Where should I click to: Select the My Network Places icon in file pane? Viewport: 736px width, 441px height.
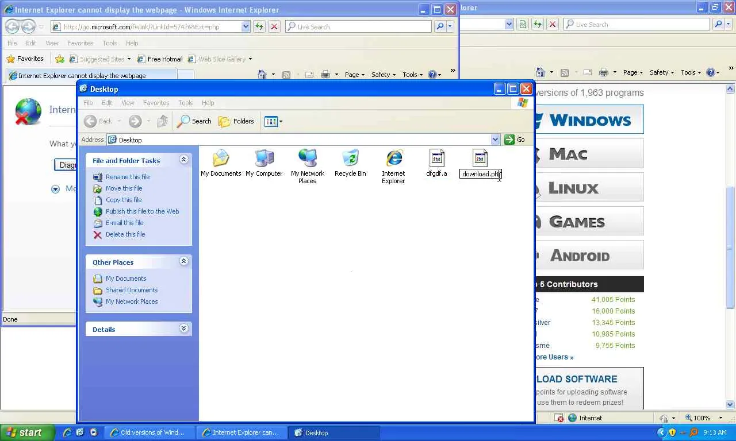pos(308,158)
